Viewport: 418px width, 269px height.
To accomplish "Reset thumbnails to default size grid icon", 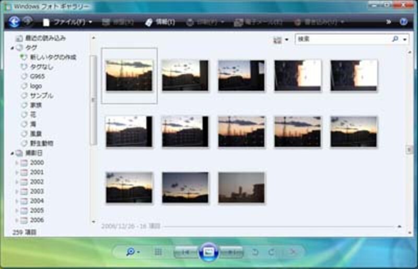I will click(158, 252).
